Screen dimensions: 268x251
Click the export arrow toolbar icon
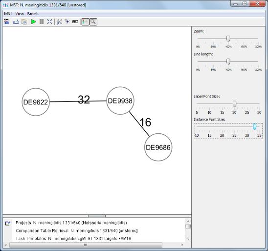click(x=16, y=22)
